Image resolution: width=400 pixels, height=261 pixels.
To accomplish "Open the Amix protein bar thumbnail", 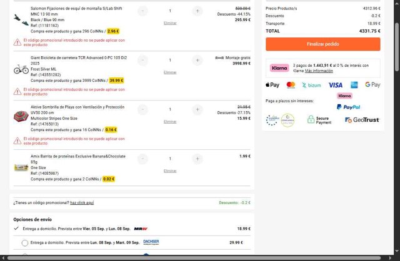I will click(21, 167).
